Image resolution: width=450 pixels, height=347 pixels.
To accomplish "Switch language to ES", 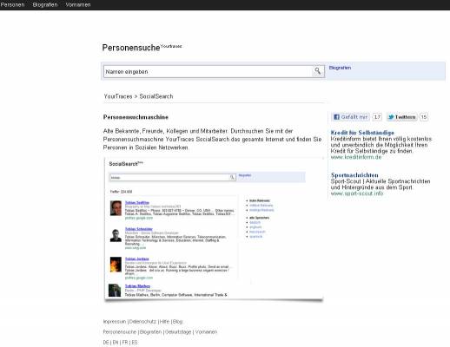I will [135, 343].
